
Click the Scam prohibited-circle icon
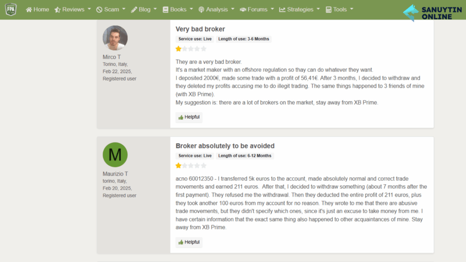point(99,10)
